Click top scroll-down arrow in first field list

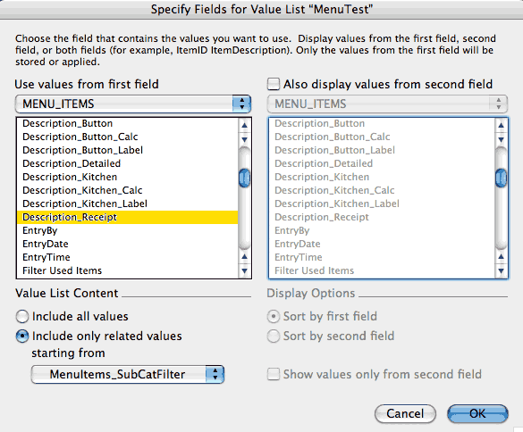click(x=244, y=139)
